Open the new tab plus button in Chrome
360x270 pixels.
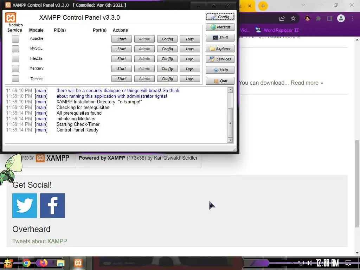(263, 6)
